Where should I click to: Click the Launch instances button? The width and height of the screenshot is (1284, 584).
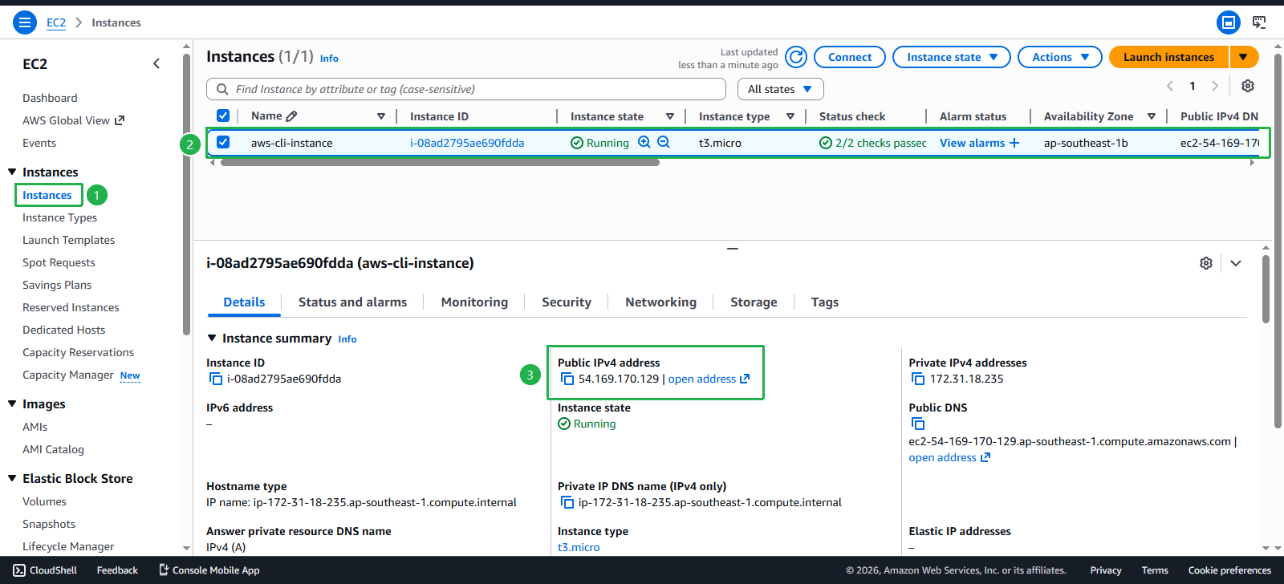point(1168,57)
